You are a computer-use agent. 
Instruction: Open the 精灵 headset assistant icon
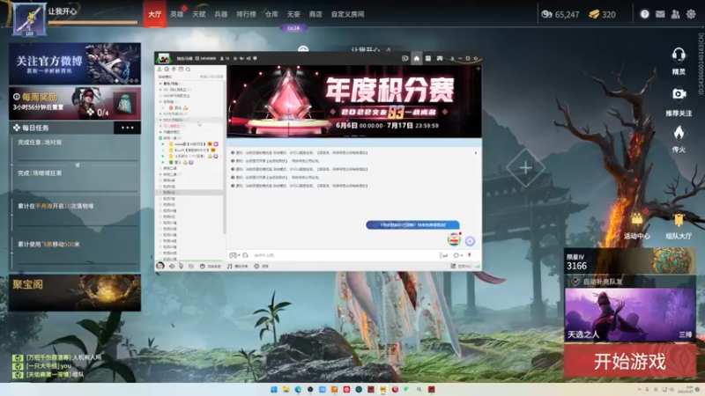pyautogui.click(x=679, y=55)
